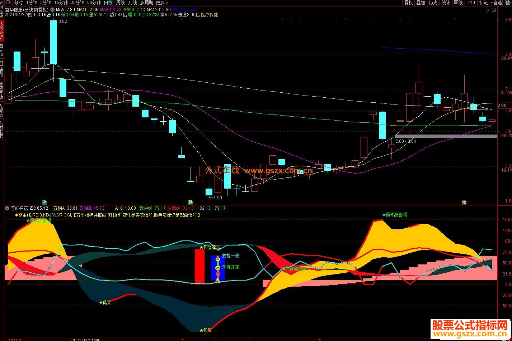Click the 1.99 low price label
Screen dimensions: 512x341
217,198
